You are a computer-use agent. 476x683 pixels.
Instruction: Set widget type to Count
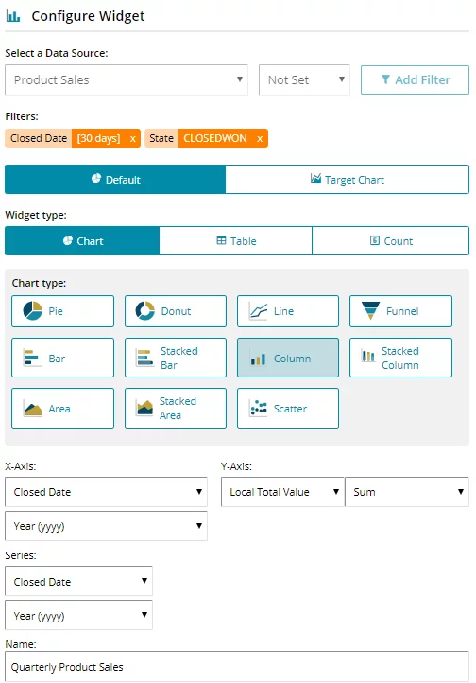[390, 240]
